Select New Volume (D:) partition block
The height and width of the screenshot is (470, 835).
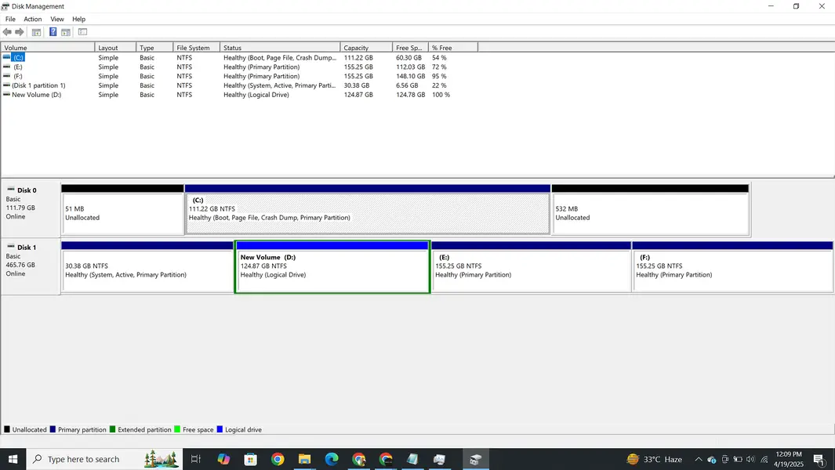click(332, 270)
